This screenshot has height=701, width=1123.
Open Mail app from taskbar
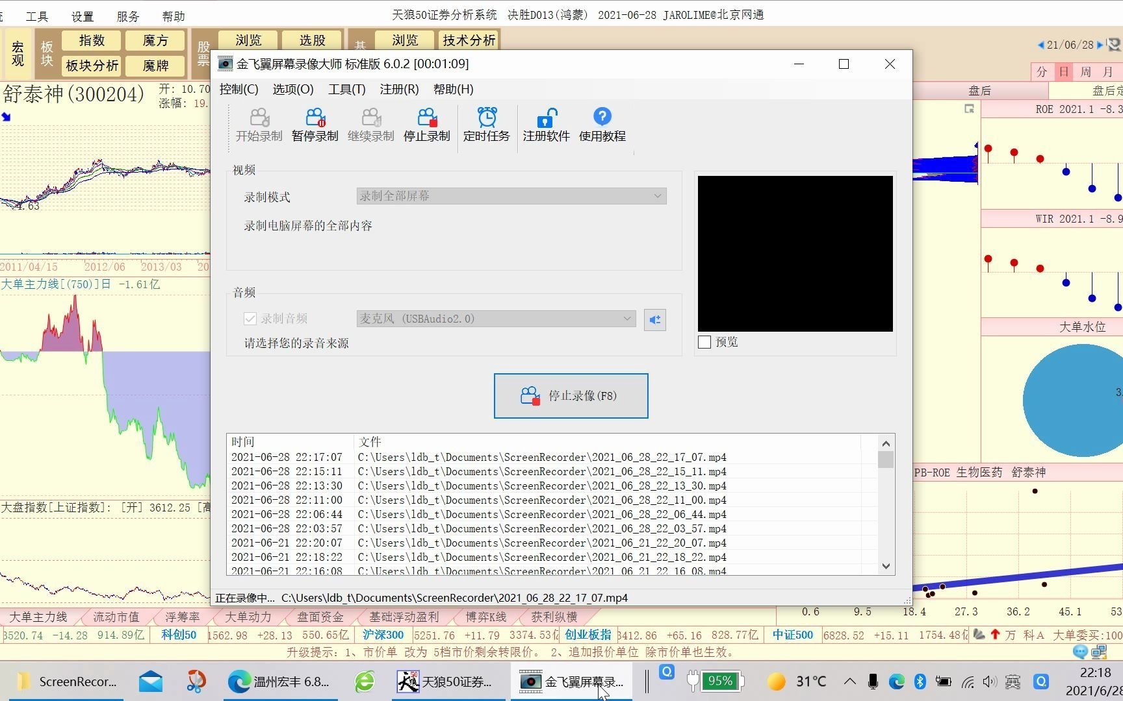click(151, 681)
